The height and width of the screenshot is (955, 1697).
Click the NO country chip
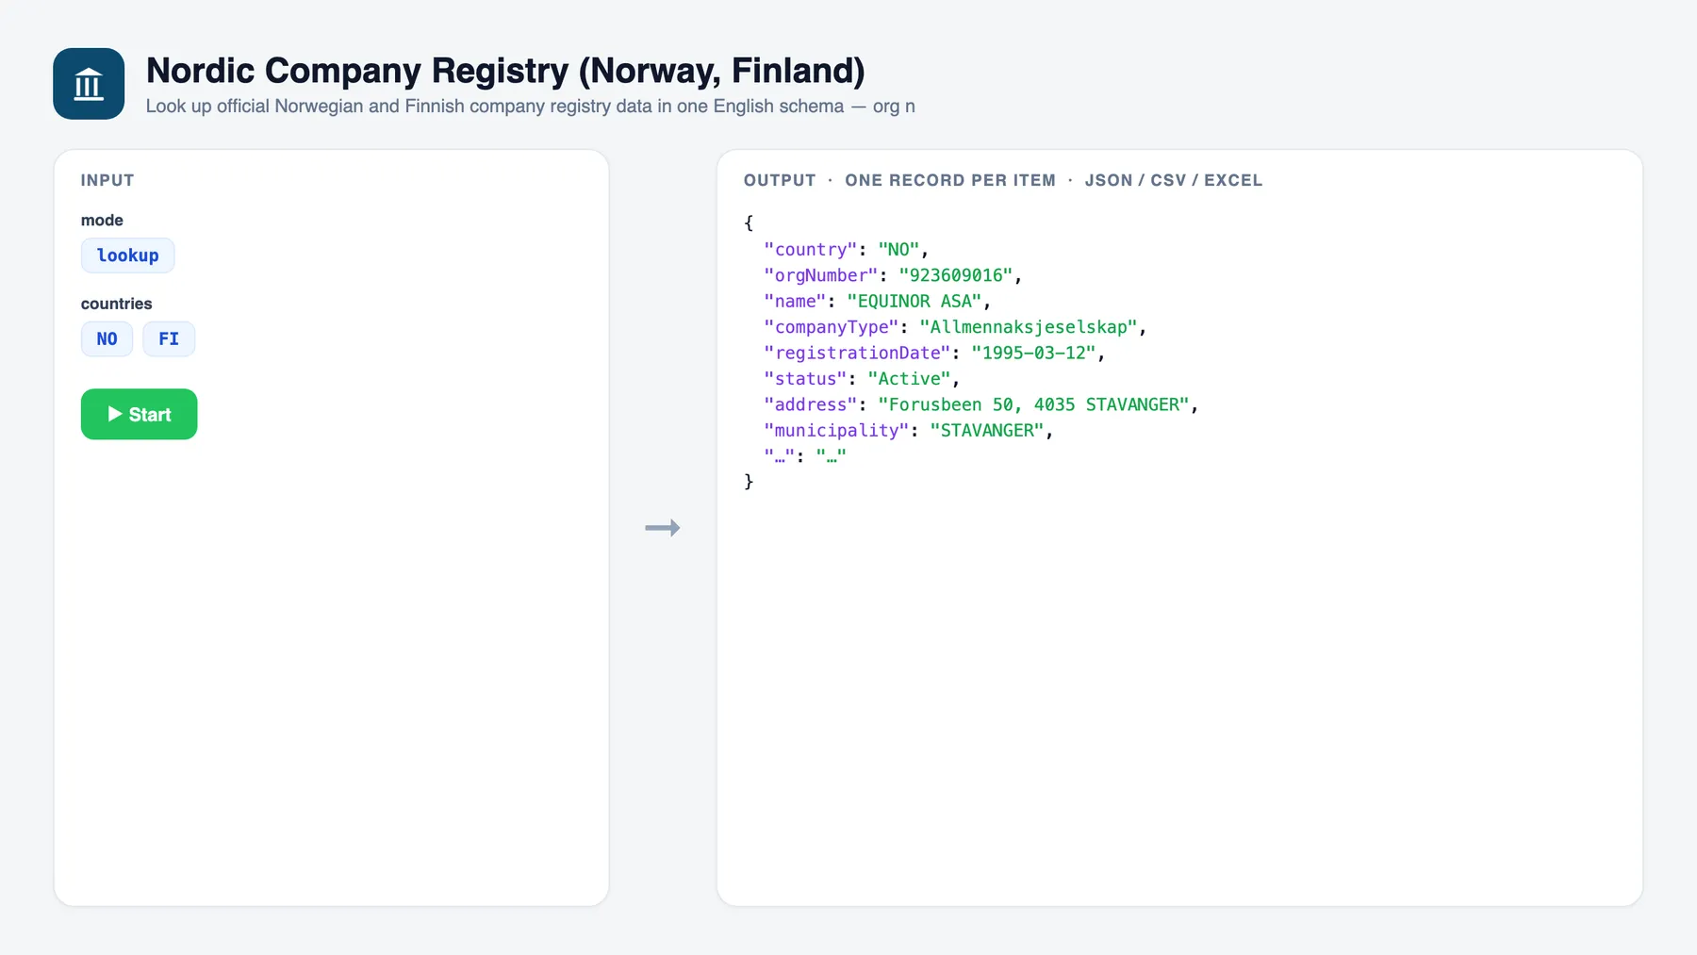point(107,339)
